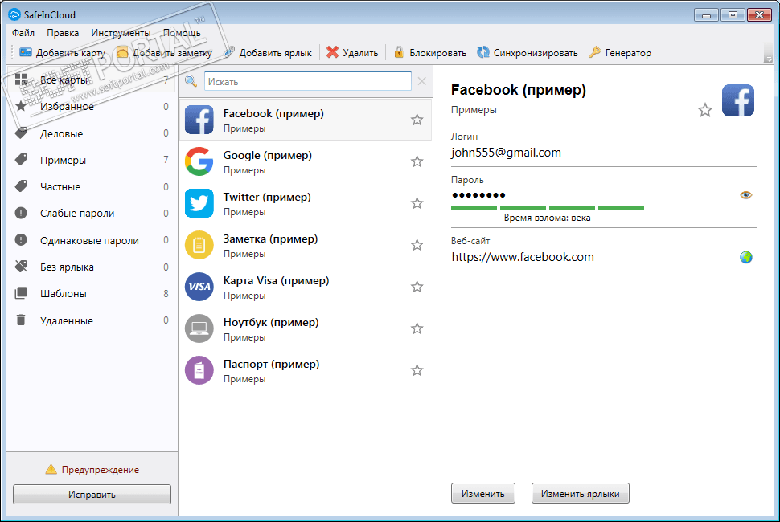Click the SafeInCloud title bar icon

coord(14,15)
